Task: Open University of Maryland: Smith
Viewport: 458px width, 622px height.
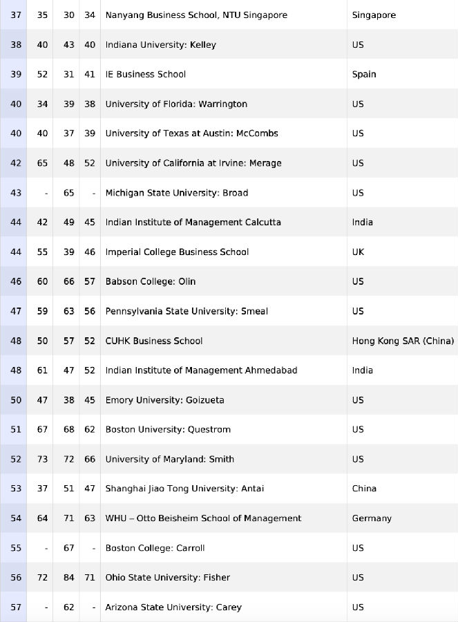Action: (170, 459)
